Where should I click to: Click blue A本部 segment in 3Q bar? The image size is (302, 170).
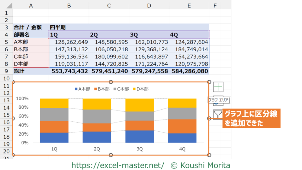pos(140,136)
